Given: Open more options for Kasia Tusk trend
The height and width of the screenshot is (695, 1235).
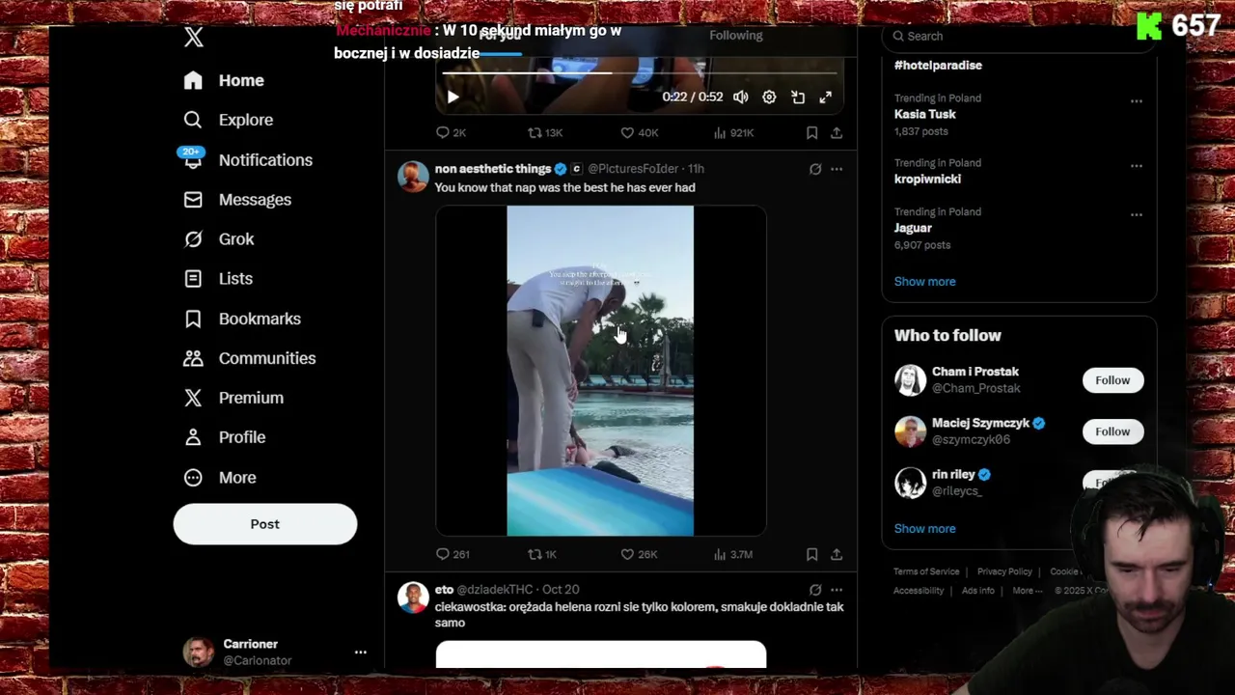Looking at the screenshot, I should click(x=1137, y=101).
